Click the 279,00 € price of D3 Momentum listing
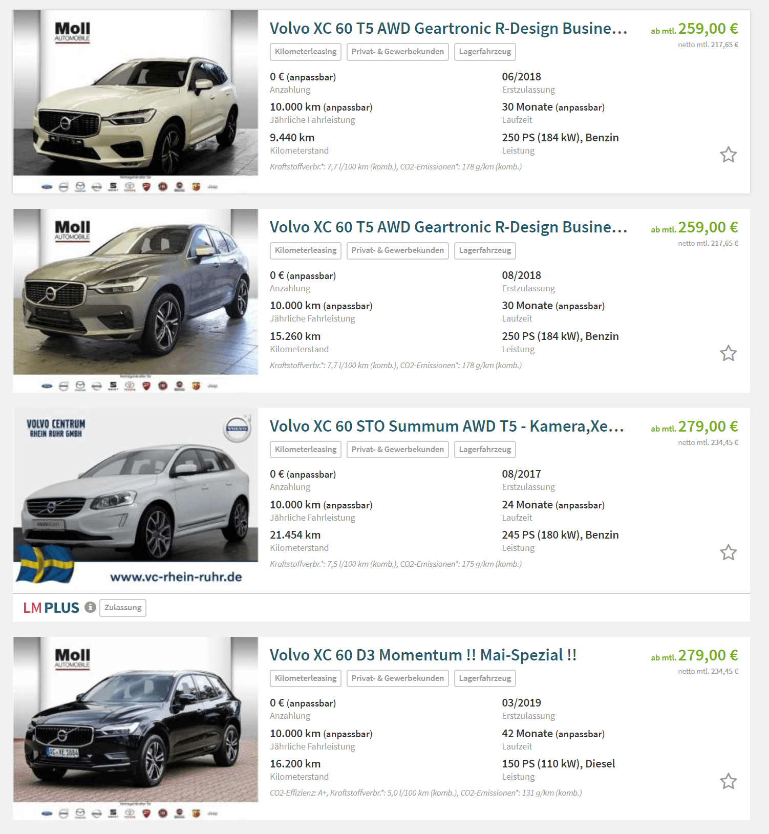This screenshot has width=769, height=834. pyautogui.click(x=708, y=655)
